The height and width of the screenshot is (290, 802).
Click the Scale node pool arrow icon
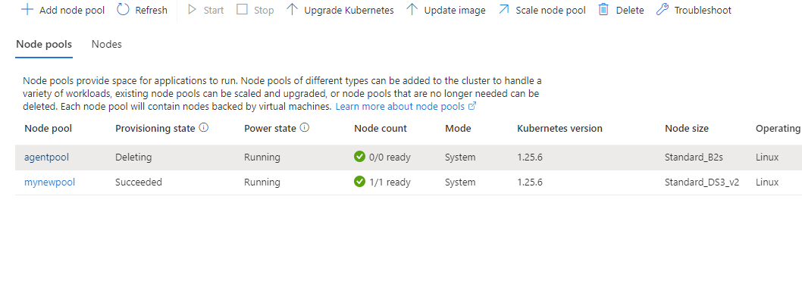(x=504, y=10)
